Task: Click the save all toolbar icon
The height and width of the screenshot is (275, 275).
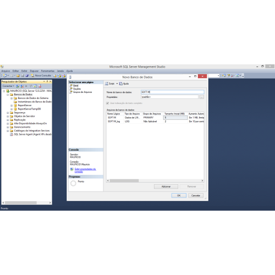Action: 27,75
